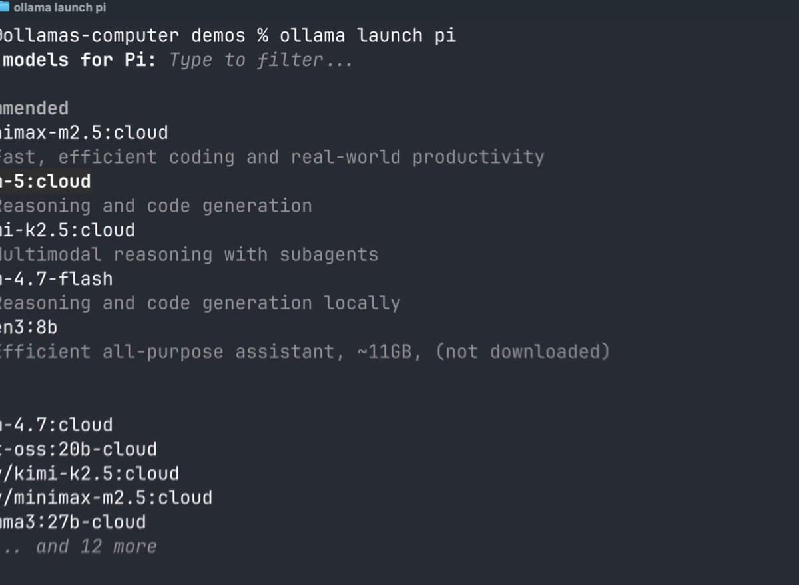Viewport: 799px width, 585px height.
Task: Choose recommended k2.5:cloud model entry
Action: (67, 230)
